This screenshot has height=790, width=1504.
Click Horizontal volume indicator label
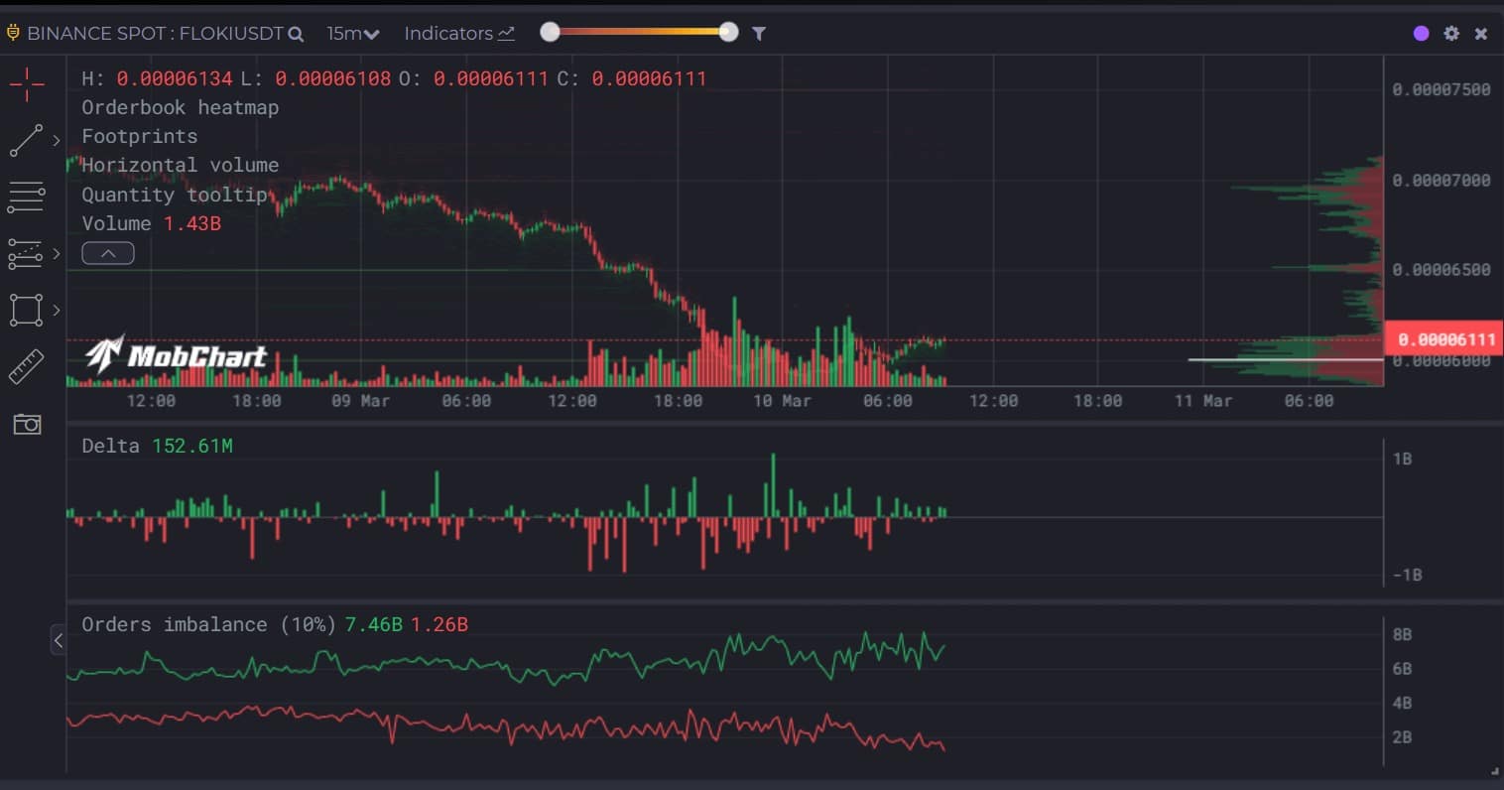pyautogui.click(x=180, y=165)
